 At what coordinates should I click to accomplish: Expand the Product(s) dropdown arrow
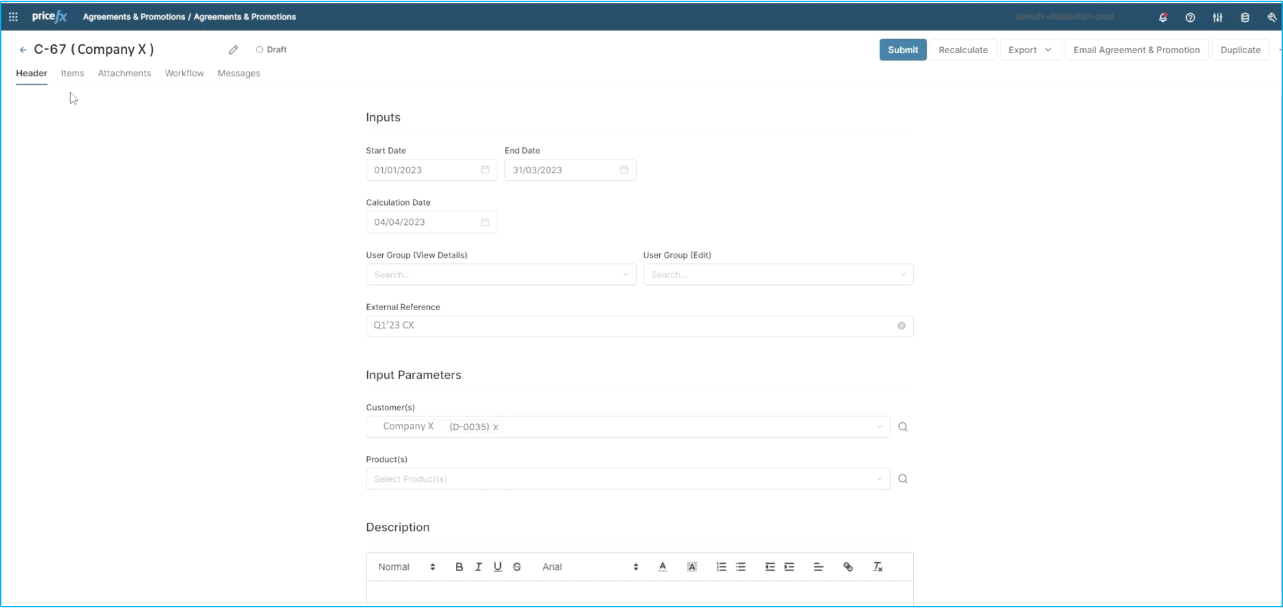tap(879, 479)
